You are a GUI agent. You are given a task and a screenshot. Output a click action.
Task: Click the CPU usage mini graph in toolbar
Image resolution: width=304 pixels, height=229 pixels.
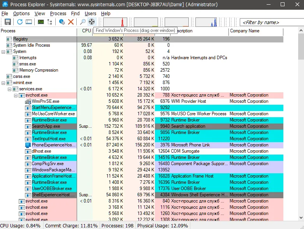115,22
